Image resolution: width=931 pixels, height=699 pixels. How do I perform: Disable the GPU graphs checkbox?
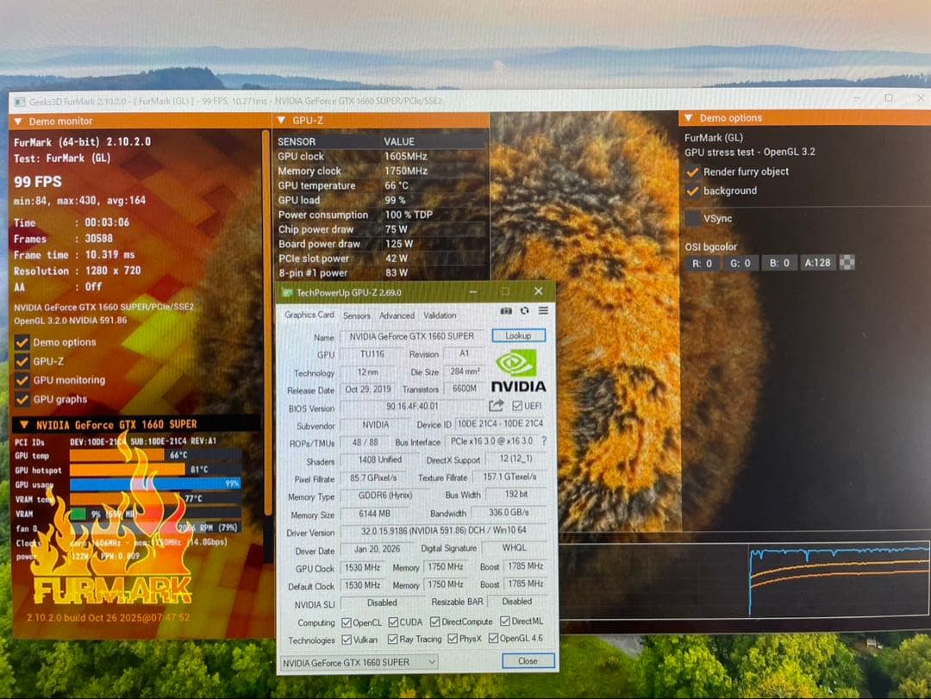pos(22,400)
